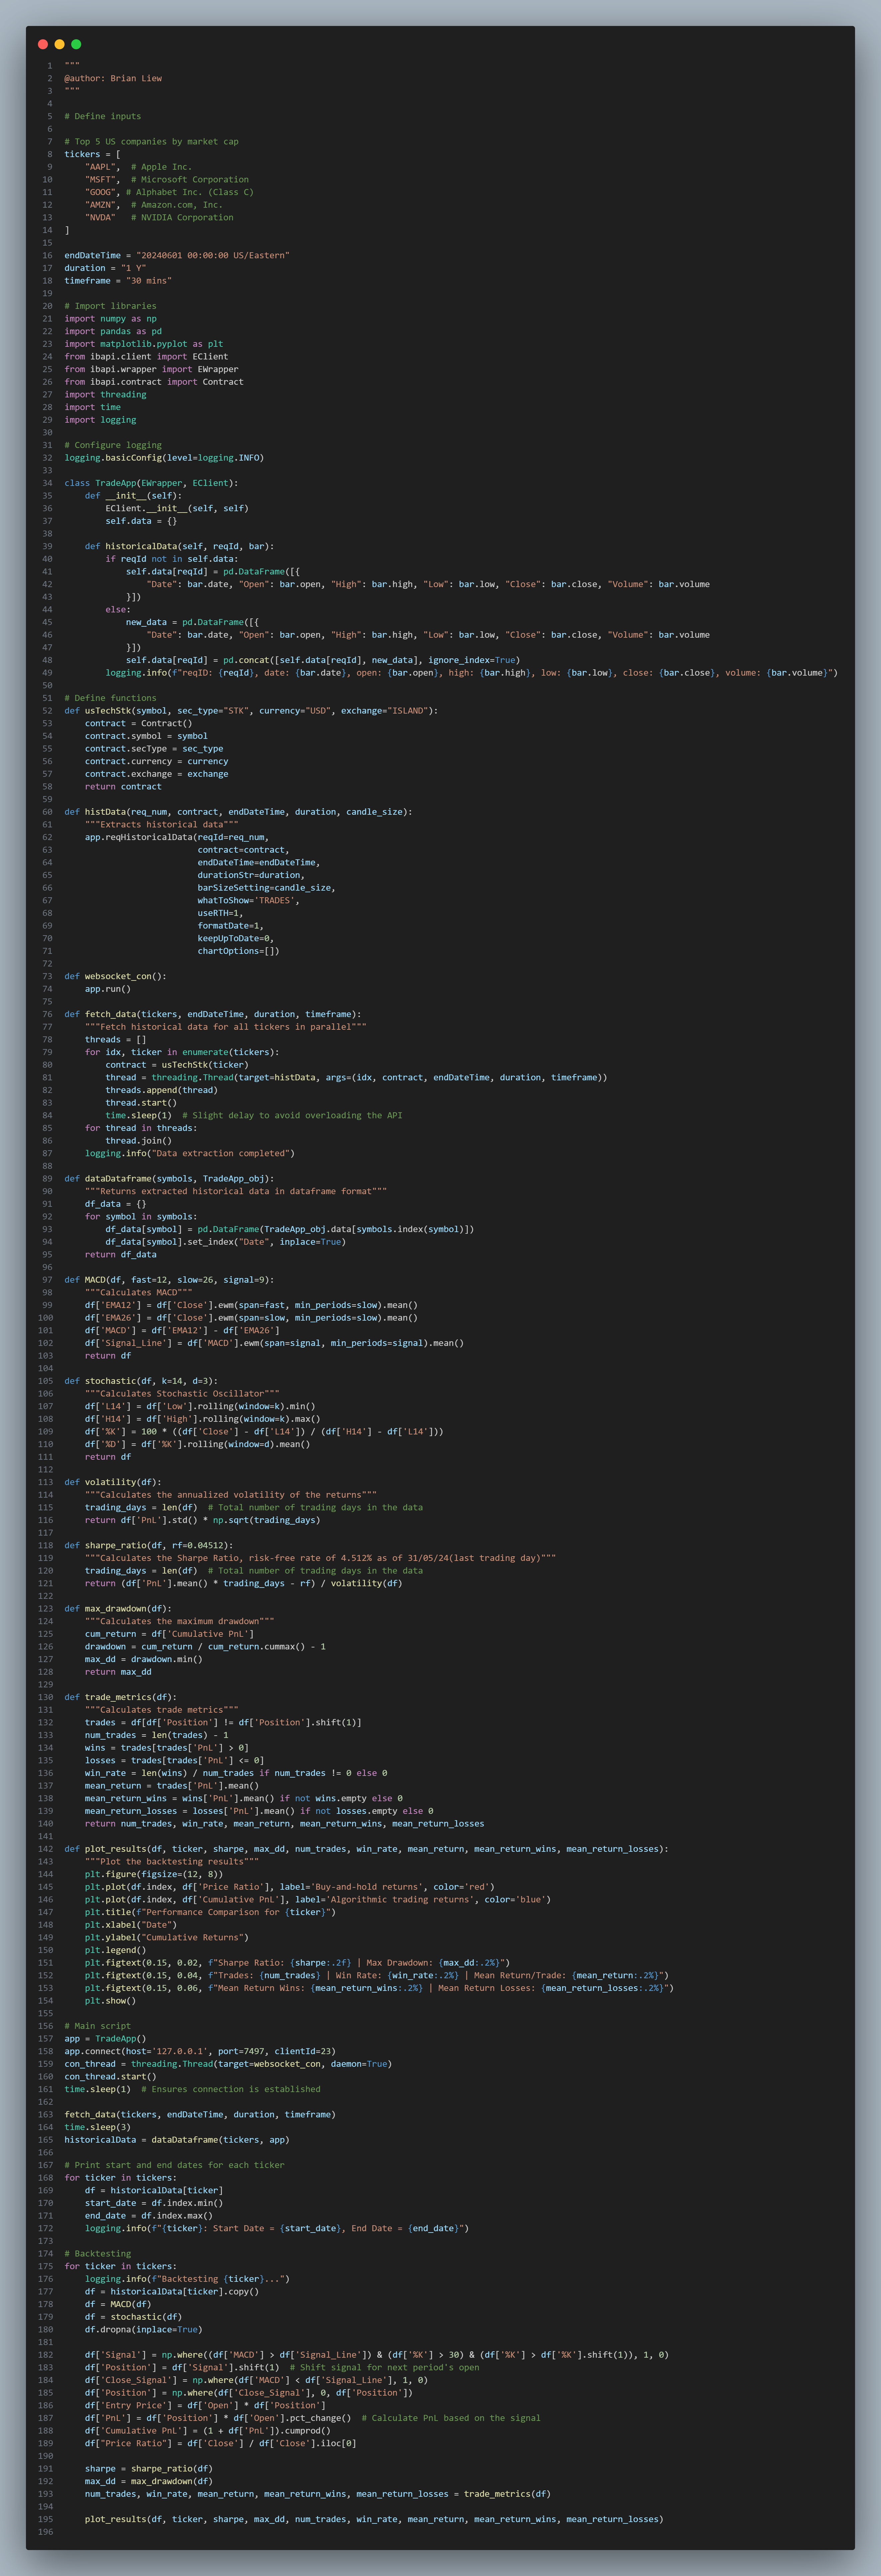Click the '@author: Brian Liew' line
The width and height of the screenshot is (881, 2576).
(113, 78)
